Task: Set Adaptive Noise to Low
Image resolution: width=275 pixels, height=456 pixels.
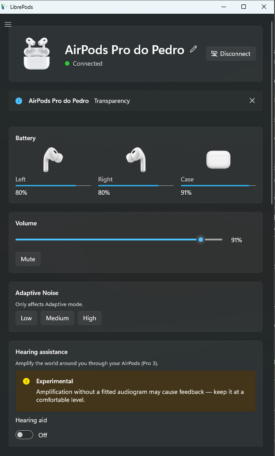Action: 26,318
